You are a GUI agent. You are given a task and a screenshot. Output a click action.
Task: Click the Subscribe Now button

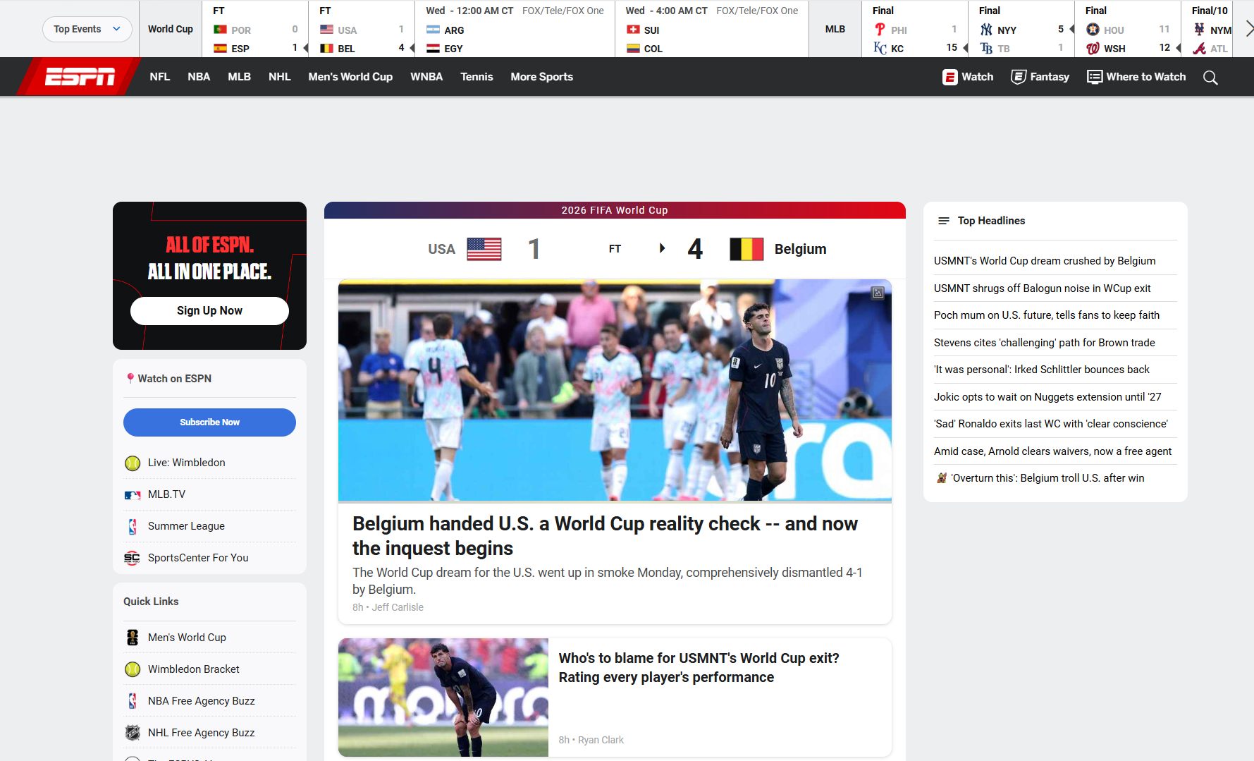pyautogui.click(x=209, y=422)
